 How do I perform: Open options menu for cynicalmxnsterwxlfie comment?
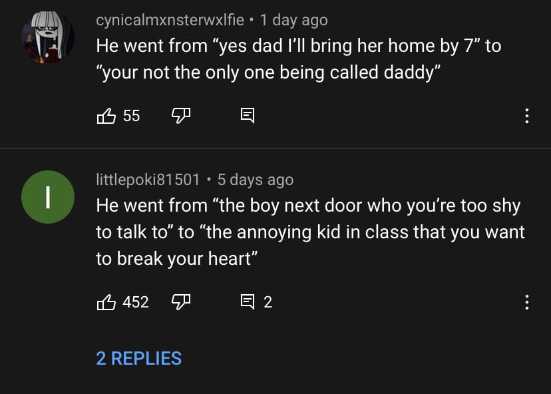[x=527, y=116]
